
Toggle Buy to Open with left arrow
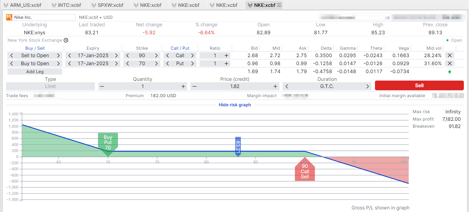[11, 63]
